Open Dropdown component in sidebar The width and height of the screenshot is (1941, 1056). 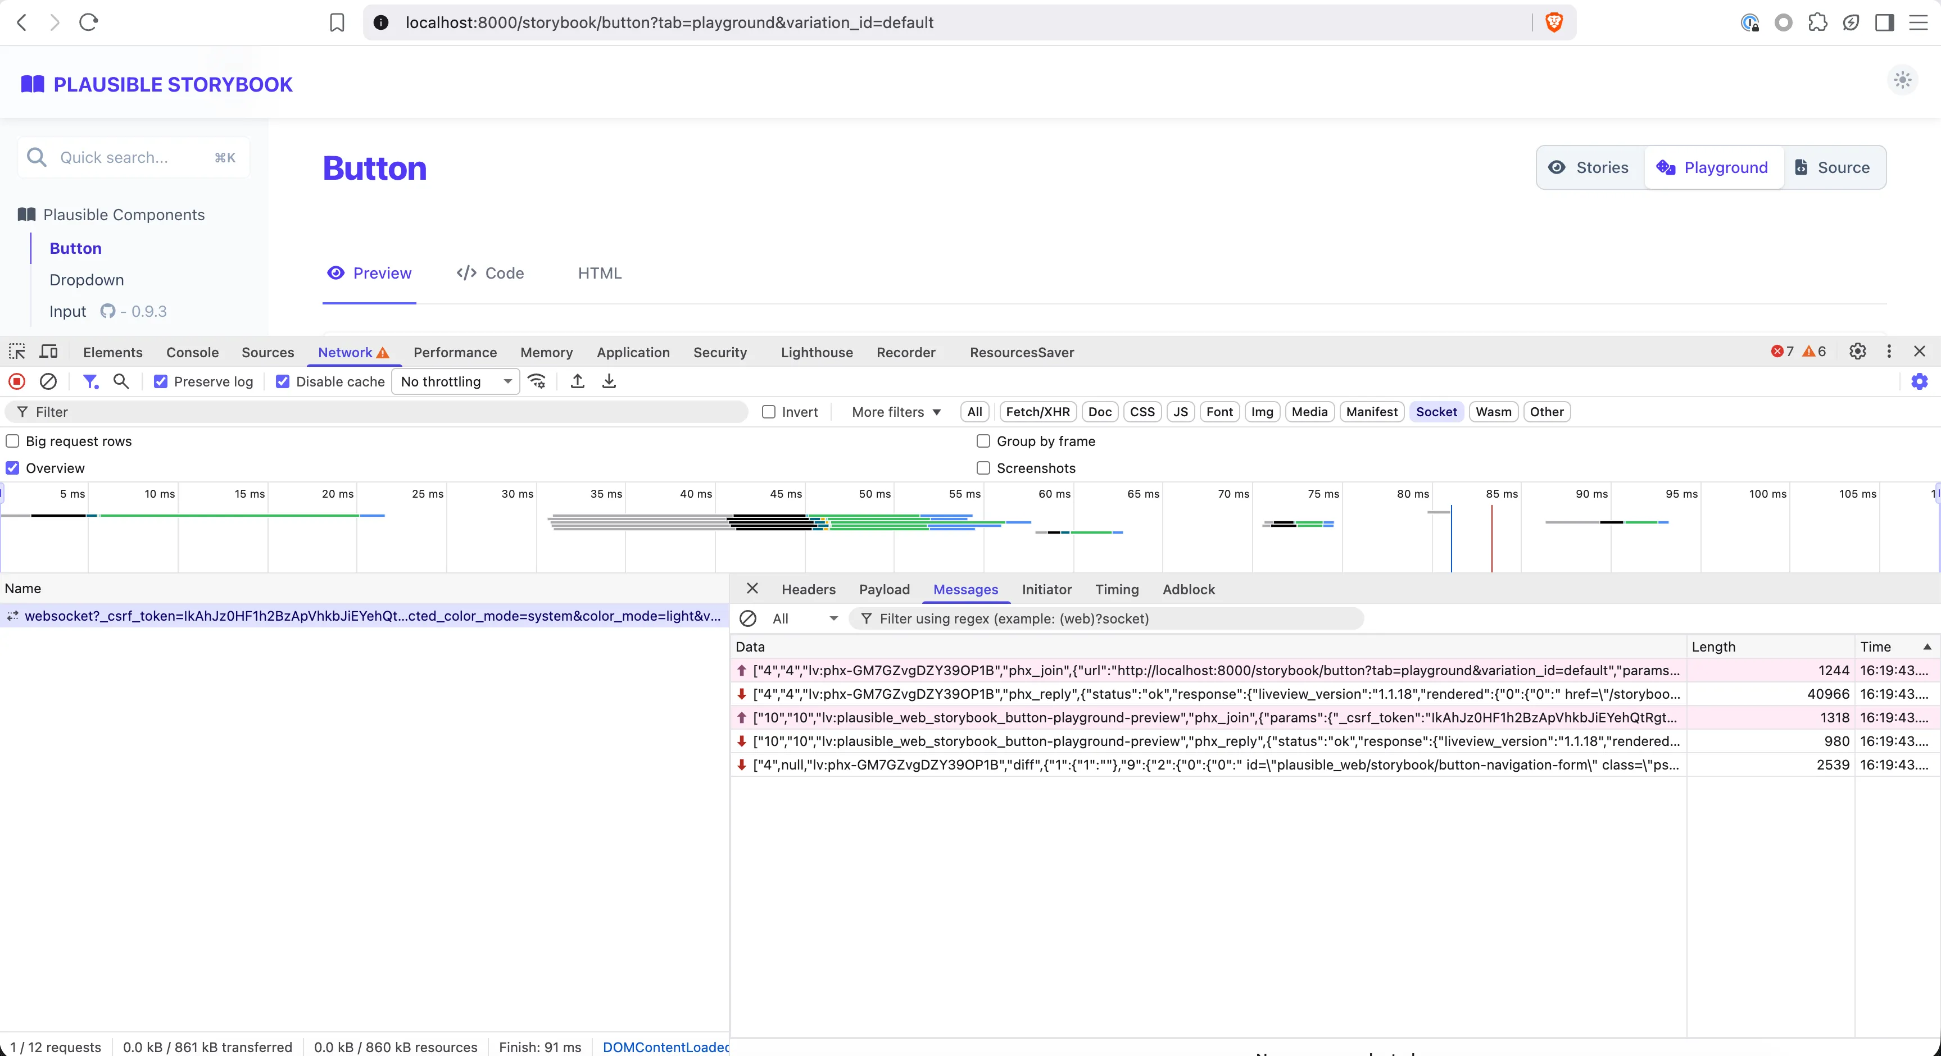(x=87, y=279)
